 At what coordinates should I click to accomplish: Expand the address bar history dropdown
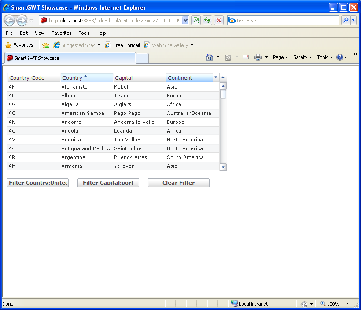click(x=186, y=21)
